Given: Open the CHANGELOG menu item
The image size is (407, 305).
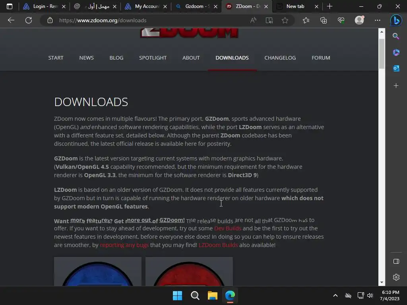Looking at the screenshot, I should coord(280,58).
